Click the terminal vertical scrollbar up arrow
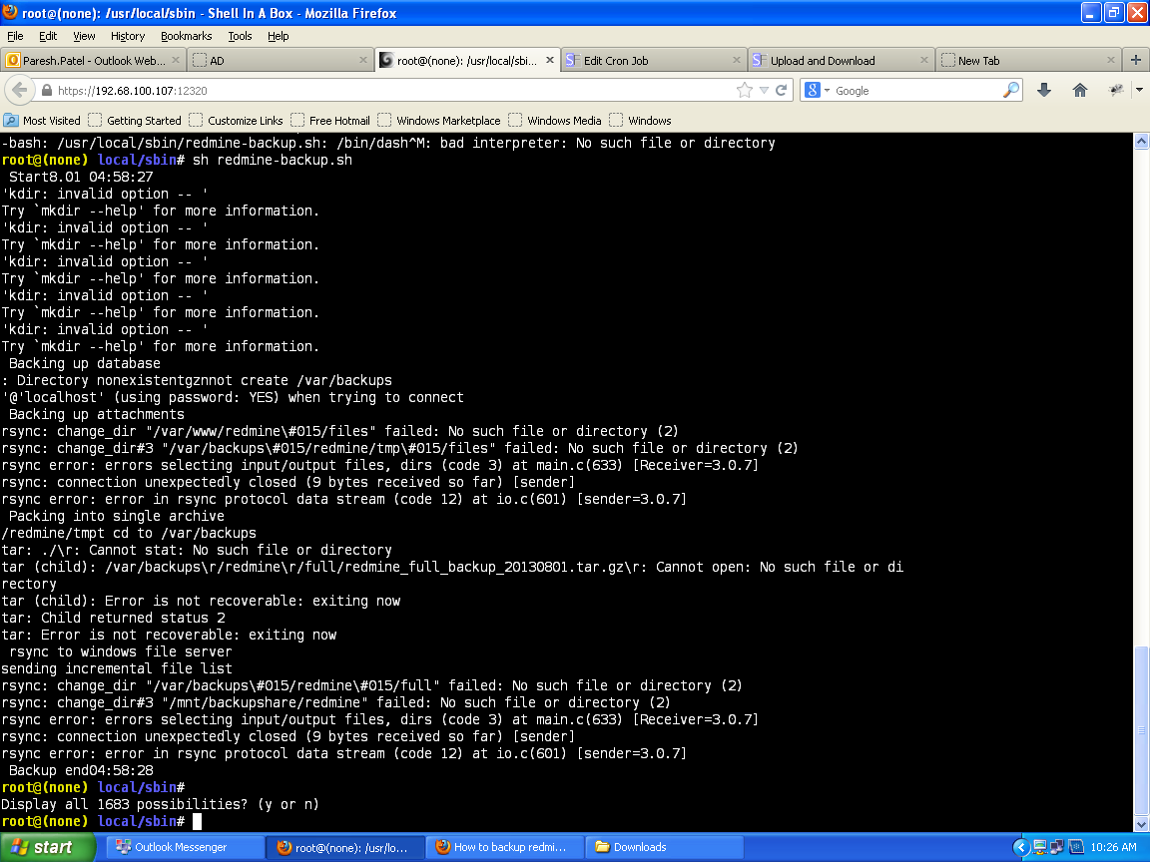 (x=1141, y=142)
